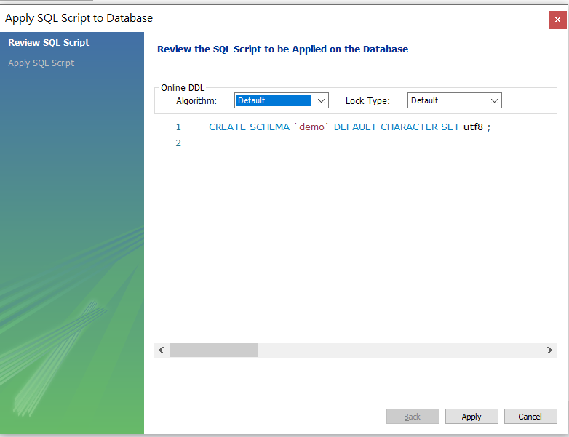
Task: Click the Lock Type label
Action: coord(367,101)
